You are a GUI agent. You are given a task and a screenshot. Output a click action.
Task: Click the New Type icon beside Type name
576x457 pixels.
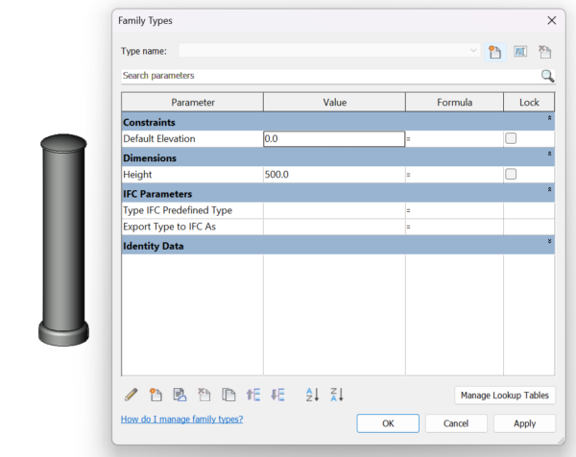pos(494,52)
